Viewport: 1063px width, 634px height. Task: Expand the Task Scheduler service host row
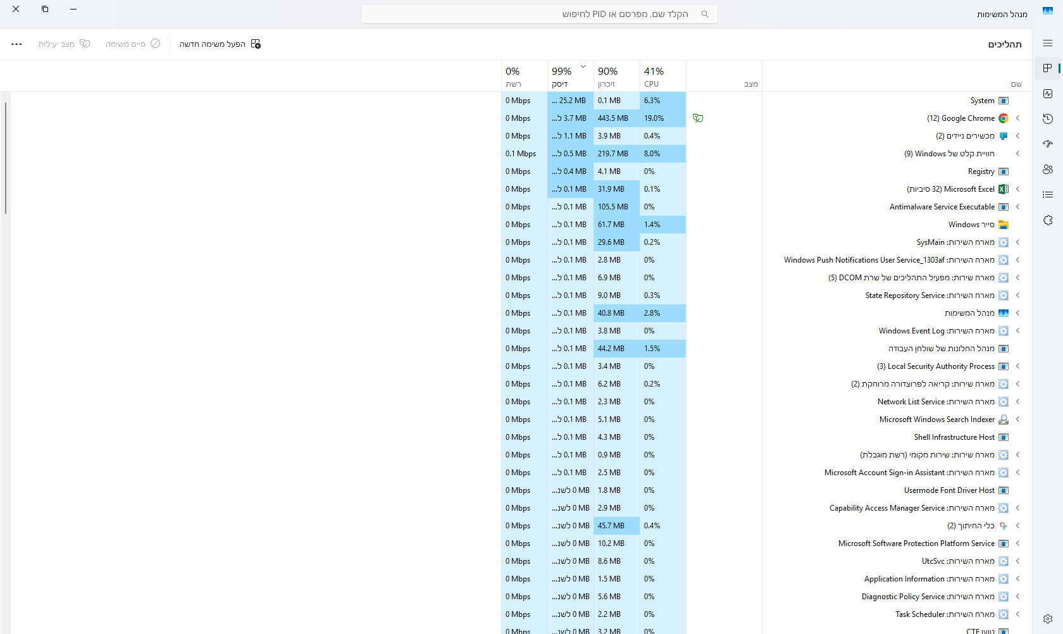pos(1018,614)
